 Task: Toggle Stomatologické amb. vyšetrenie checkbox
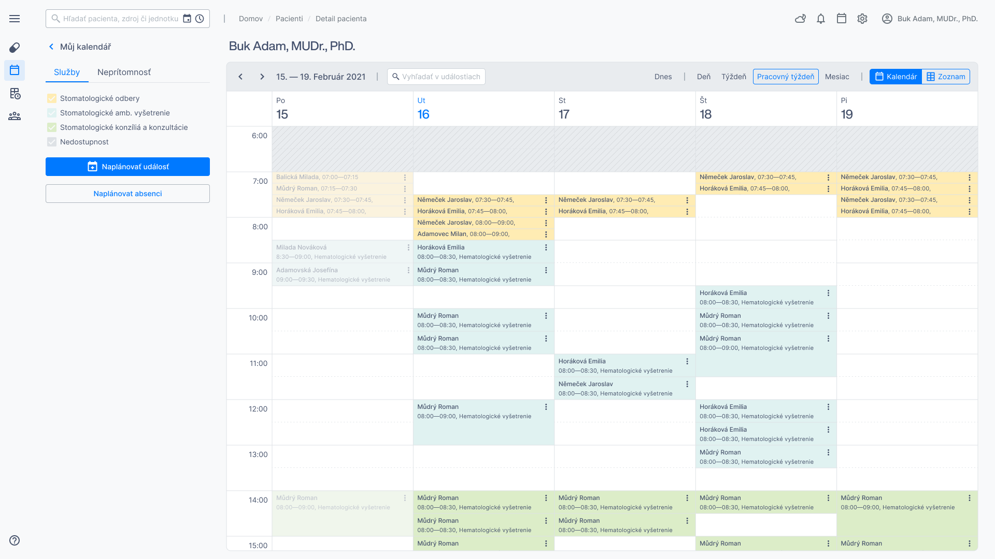[x=52, y=113]
